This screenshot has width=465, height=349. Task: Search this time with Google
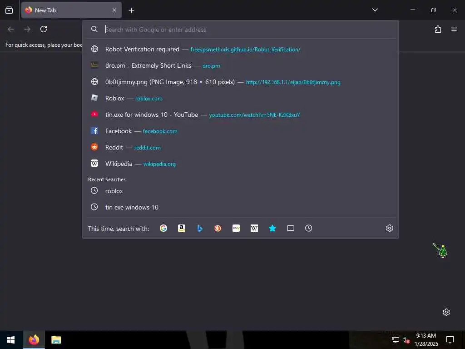tap(163, 228)
